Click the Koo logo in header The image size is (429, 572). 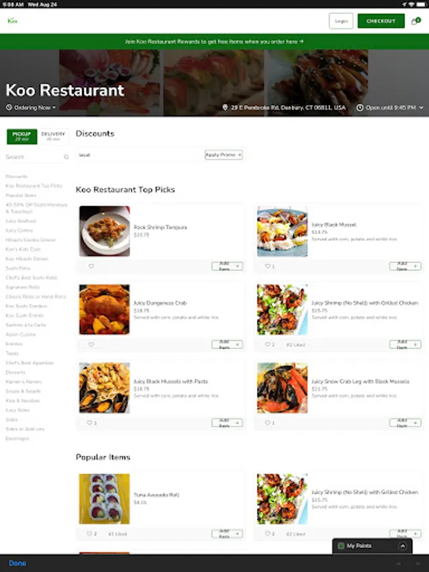click(x=13, y=21)
